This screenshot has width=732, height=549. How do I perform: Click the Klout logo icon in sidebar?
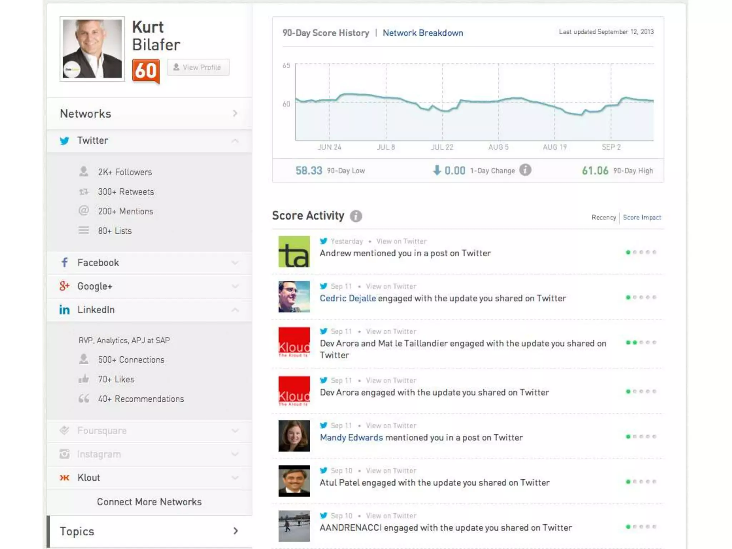coord(64,478)
